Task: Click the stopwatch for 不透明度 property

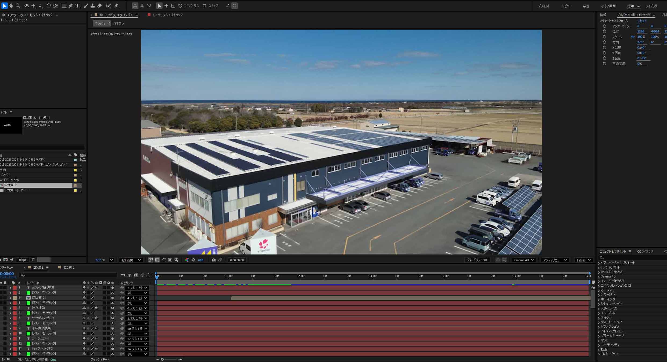Action: pos(604,64)
